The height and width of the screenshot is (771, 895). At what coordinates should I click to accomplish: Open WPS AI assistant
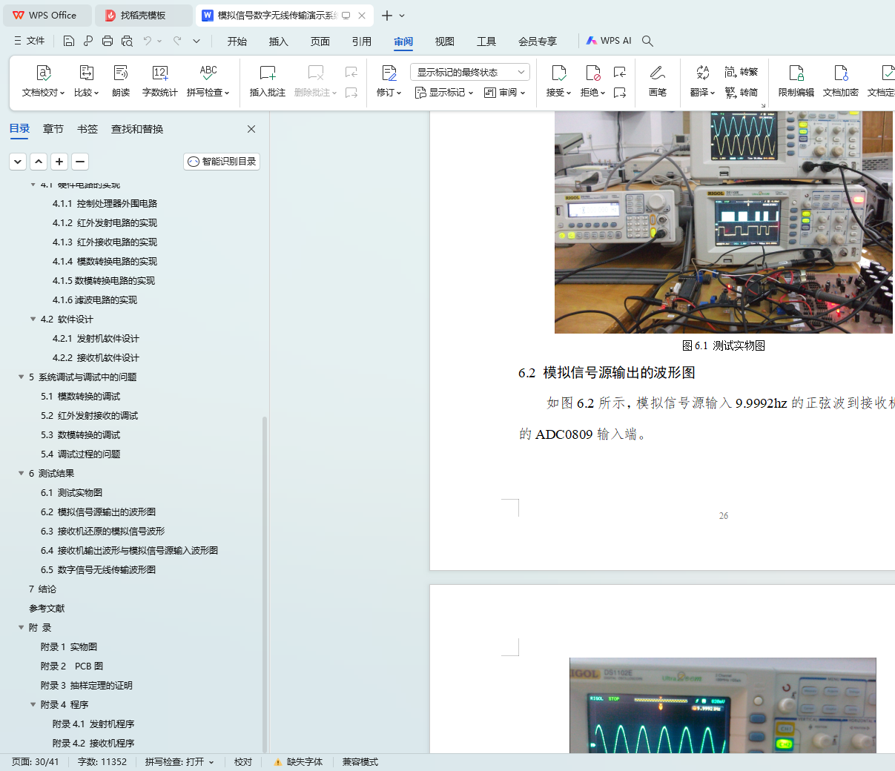coord(609,41)
